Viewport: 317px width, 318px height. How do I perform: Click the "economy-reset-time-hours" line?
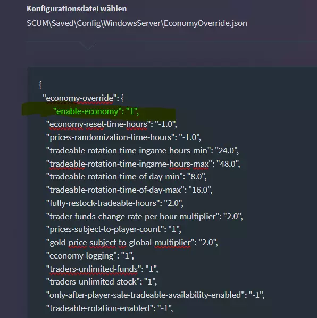tap(112, 124)
